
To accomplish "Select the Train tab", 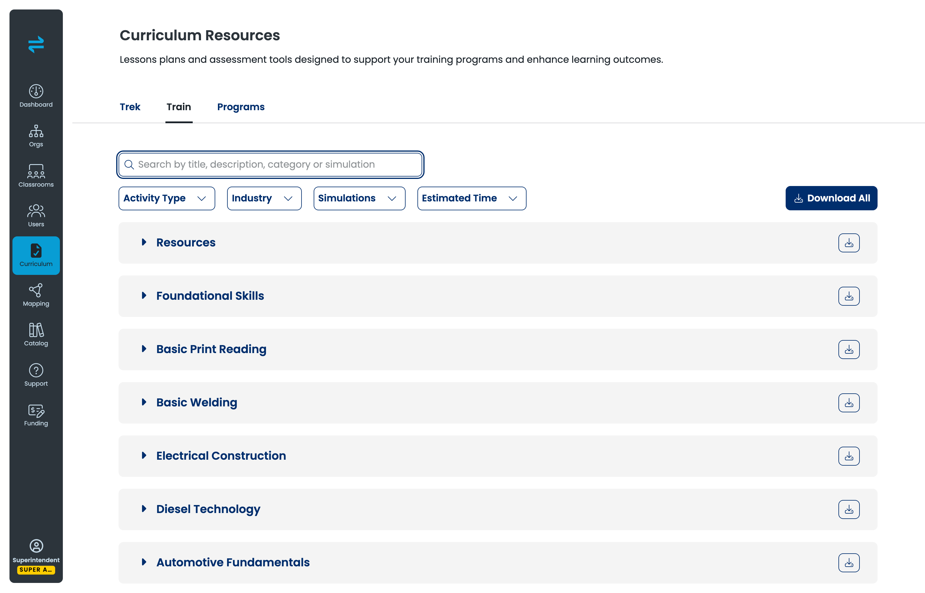I will [x=179, y=107].
